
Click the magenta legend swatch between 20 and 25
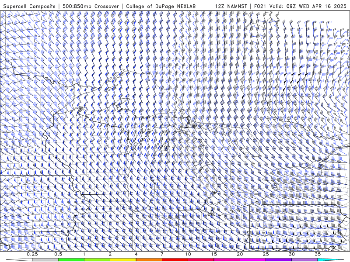[x=253, y=260]
